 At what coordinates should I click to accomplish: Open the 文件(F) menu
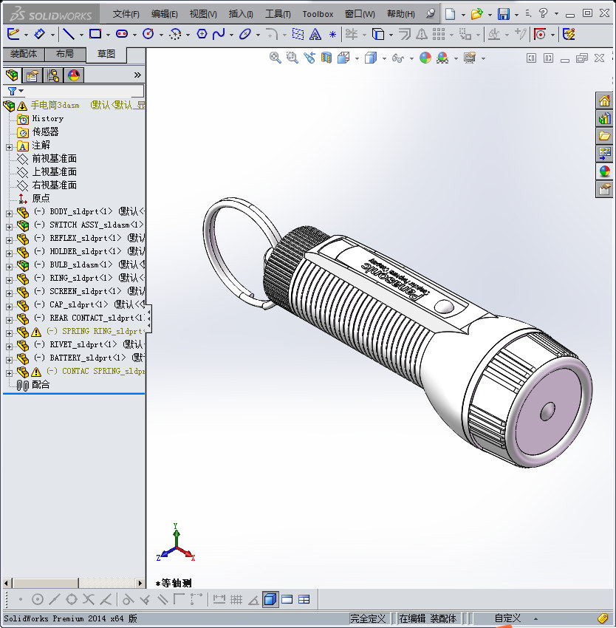[x=126, y=14]
